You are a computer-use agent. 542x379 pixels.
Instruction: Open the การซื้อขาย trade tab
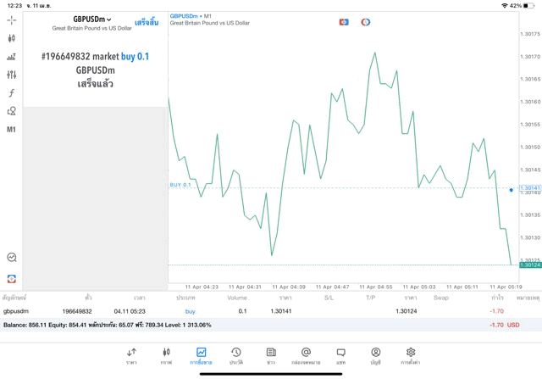[201, 356]
